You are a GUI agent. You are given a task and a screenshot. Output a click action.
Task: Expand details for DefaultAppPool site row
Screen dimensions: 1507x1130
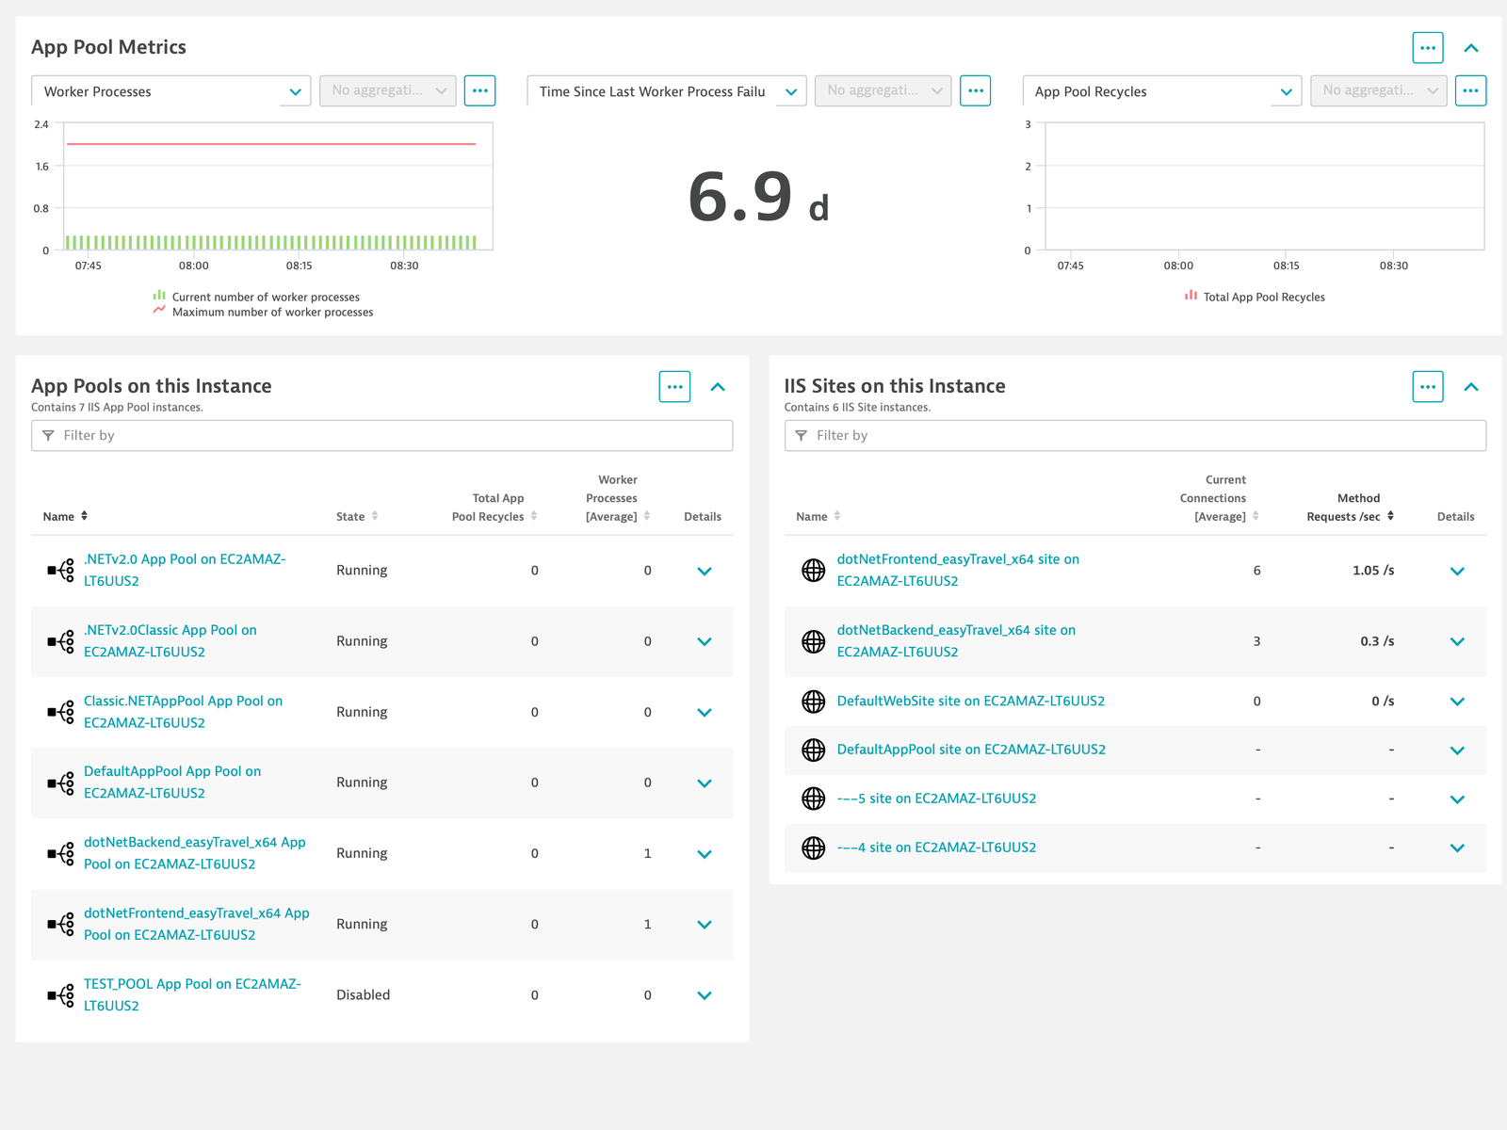pyautogui.click(x=1457, y=751)
